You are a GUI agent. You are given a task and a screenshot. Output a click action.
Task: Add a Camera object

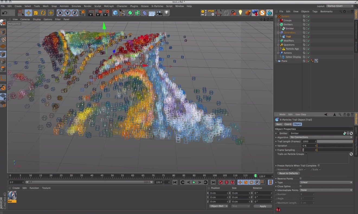pos(159,13)
